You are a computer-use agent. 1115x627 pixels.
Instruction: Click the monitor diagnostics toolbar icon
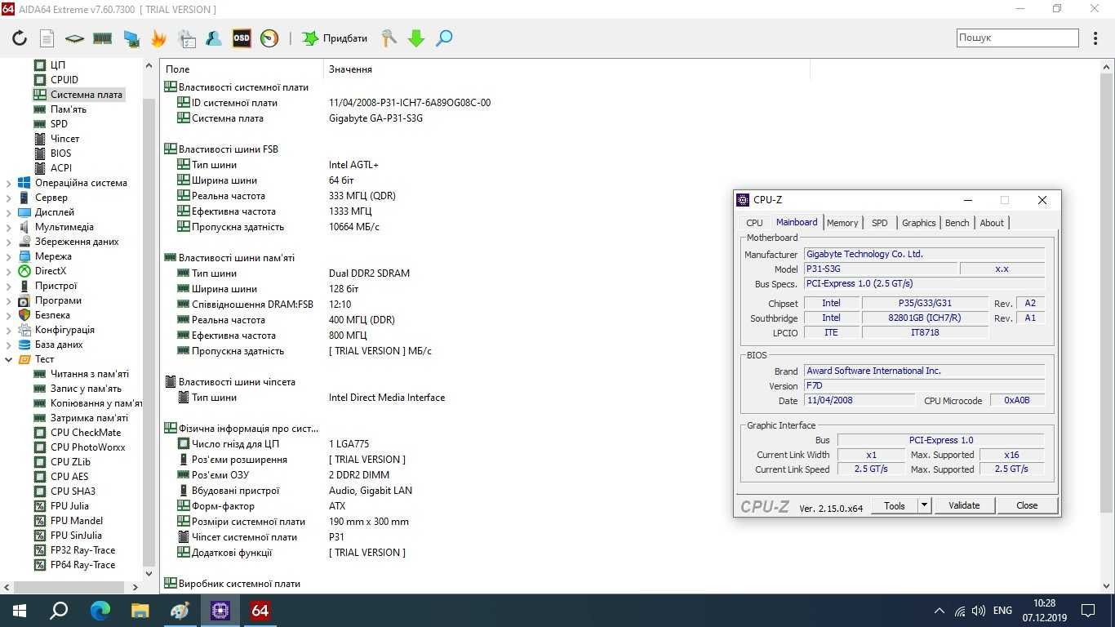point(131,38)
